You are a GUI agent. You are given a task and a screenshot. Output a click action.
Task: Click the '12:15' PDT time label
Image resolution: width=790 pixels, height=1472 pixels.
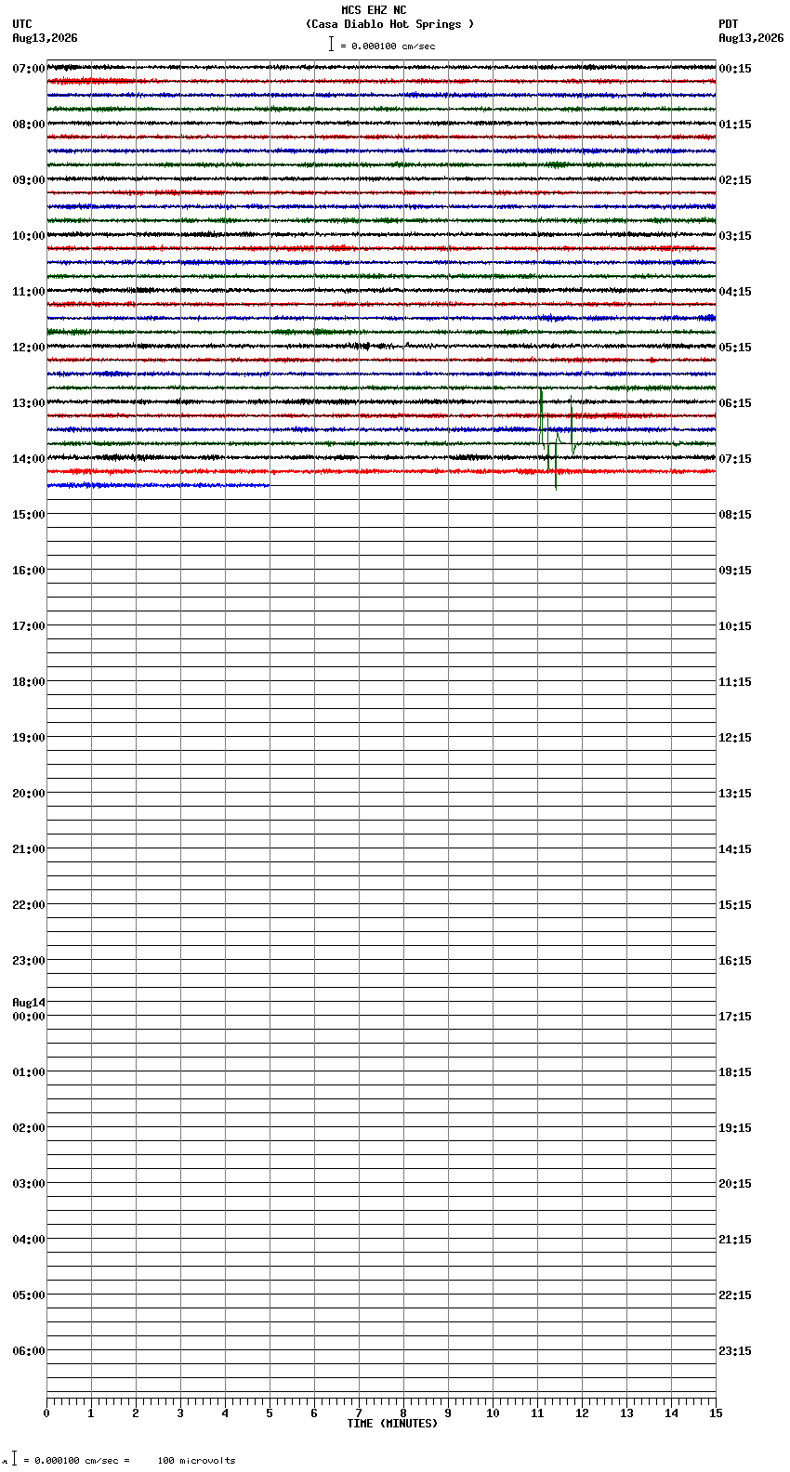pos(735,738)
